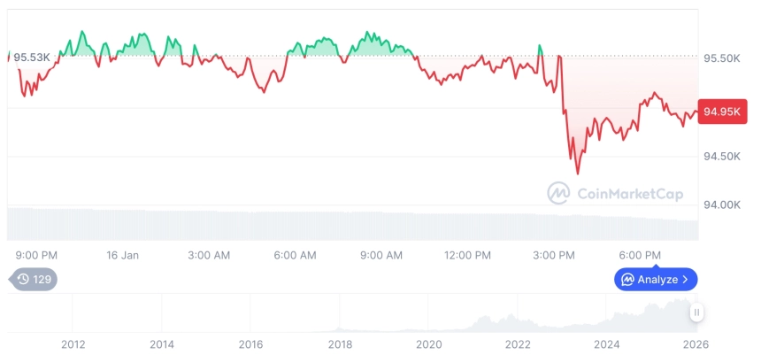Image resolution: width=761 pixels, height=355 pixels.
Task: Click the 95.53K opening price label
Action: [32, 58]
